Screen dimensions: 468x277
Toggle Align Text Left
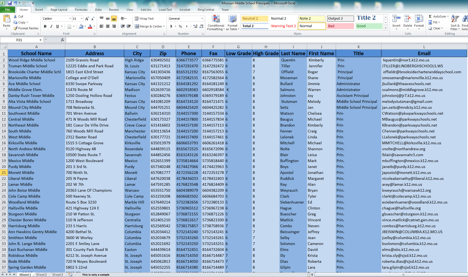(102, 26)
